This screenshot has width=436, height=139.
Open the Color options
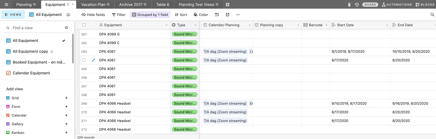pos(201,15)
